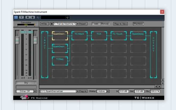Step preset with the up/down arrows
Screen dimensions: 176x110
click(x=51, y=24)
